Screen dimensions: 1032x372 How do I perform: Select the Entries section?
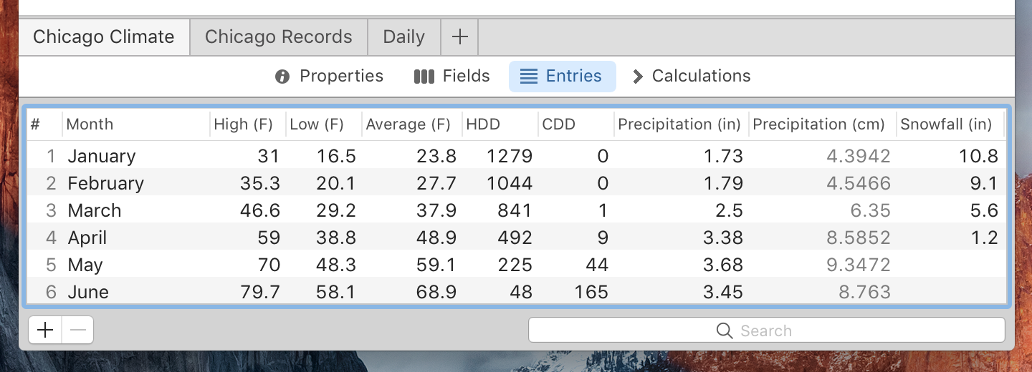pyautogui.click(x=562, y=77)
